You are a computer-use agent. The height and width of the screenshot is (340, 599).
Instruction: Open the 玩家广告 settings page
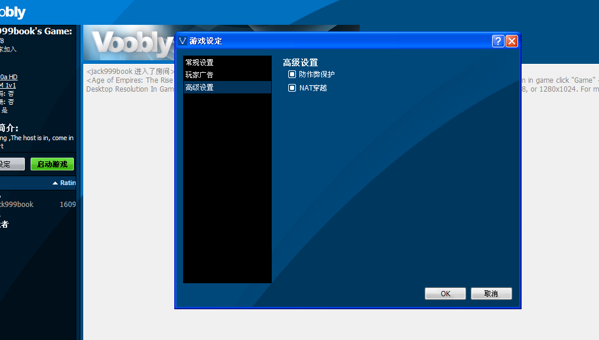click(x=227, y=75)
